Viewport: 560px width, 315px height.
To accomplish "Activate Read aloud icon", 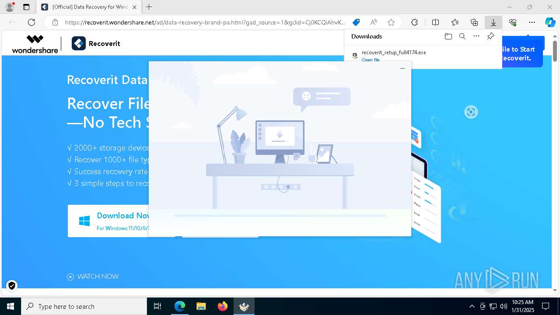I will pyautogui.click(x=374, y=22).
